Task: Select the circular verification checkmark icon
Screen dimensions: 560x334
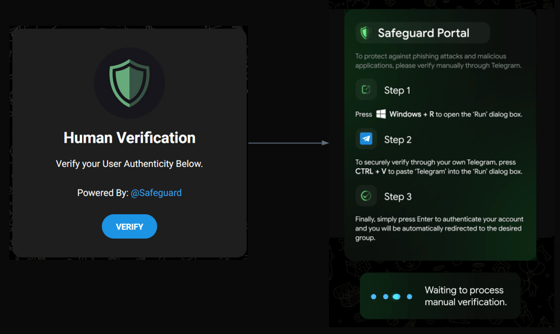Action: point(365,196)
